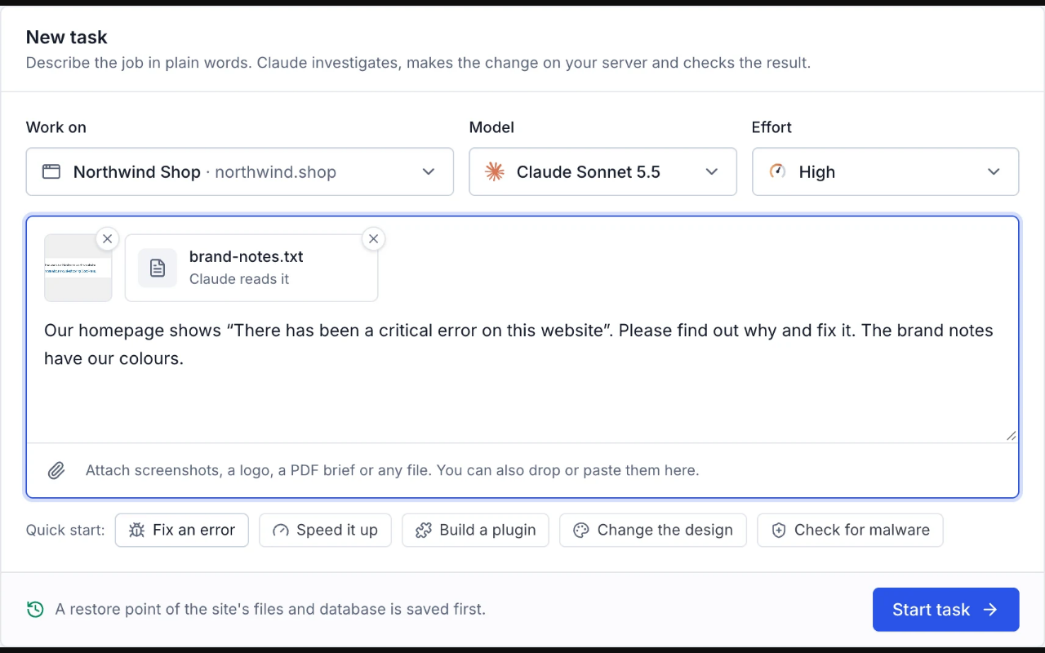Screen dimensions: 1045x653
Task: Click the restore point notice text
Action: pos(270,609)
